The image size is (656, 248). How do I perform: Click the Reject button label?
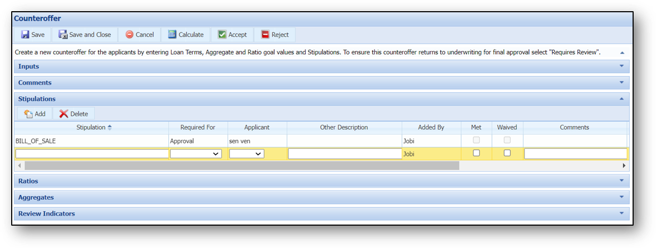pyautogui.click(x=280, y=35)
